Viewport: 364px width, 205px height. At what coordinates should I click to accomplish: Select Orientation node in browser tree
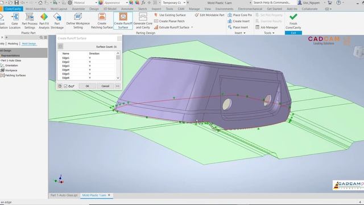tap(9, 65)
